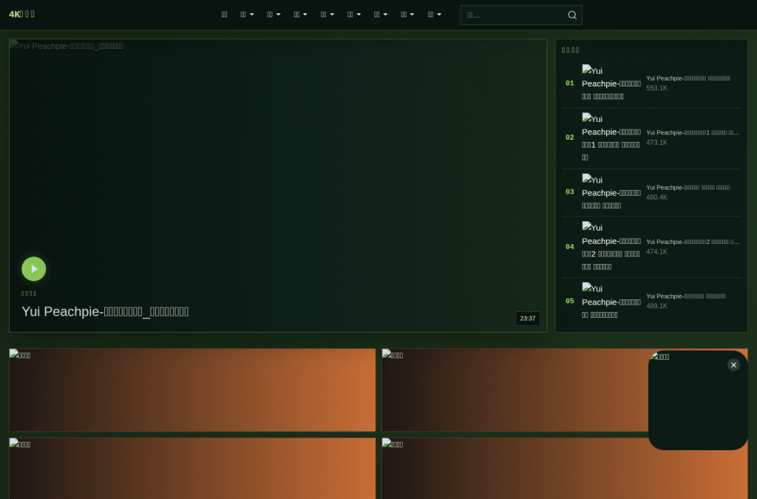Viewport: 757px width, 499px height.
Task: Expand the last navigation bar menu item
Action: pyautogui.click(x=435, y=15)
